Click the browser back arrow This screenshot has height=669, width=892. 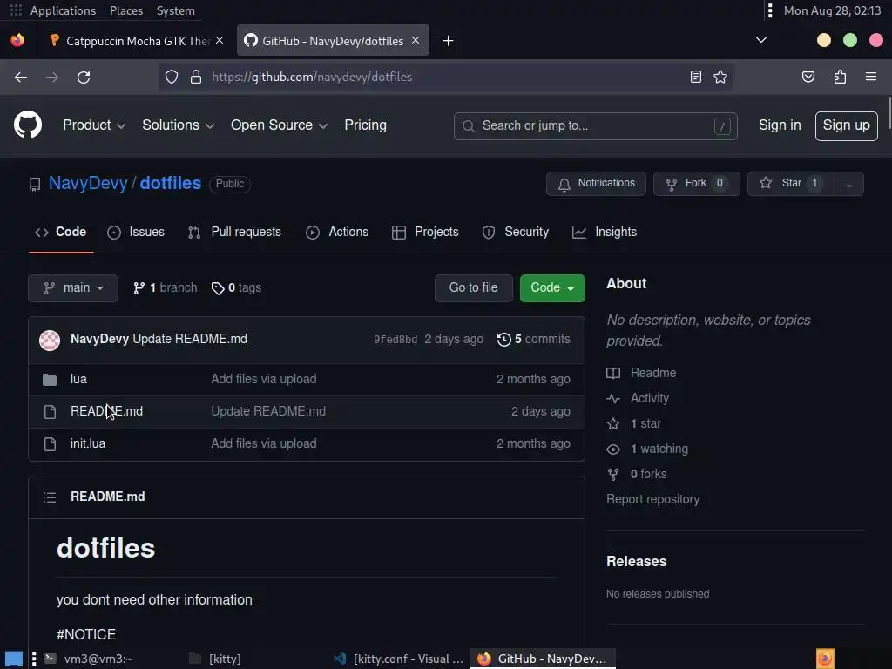click(21, 77)
